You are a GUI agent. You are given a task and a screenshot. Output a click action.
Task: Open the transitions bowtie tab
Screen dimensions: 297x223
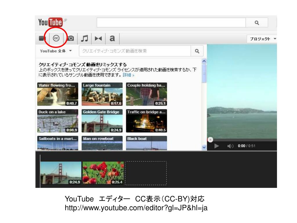[x=98, y=39]
